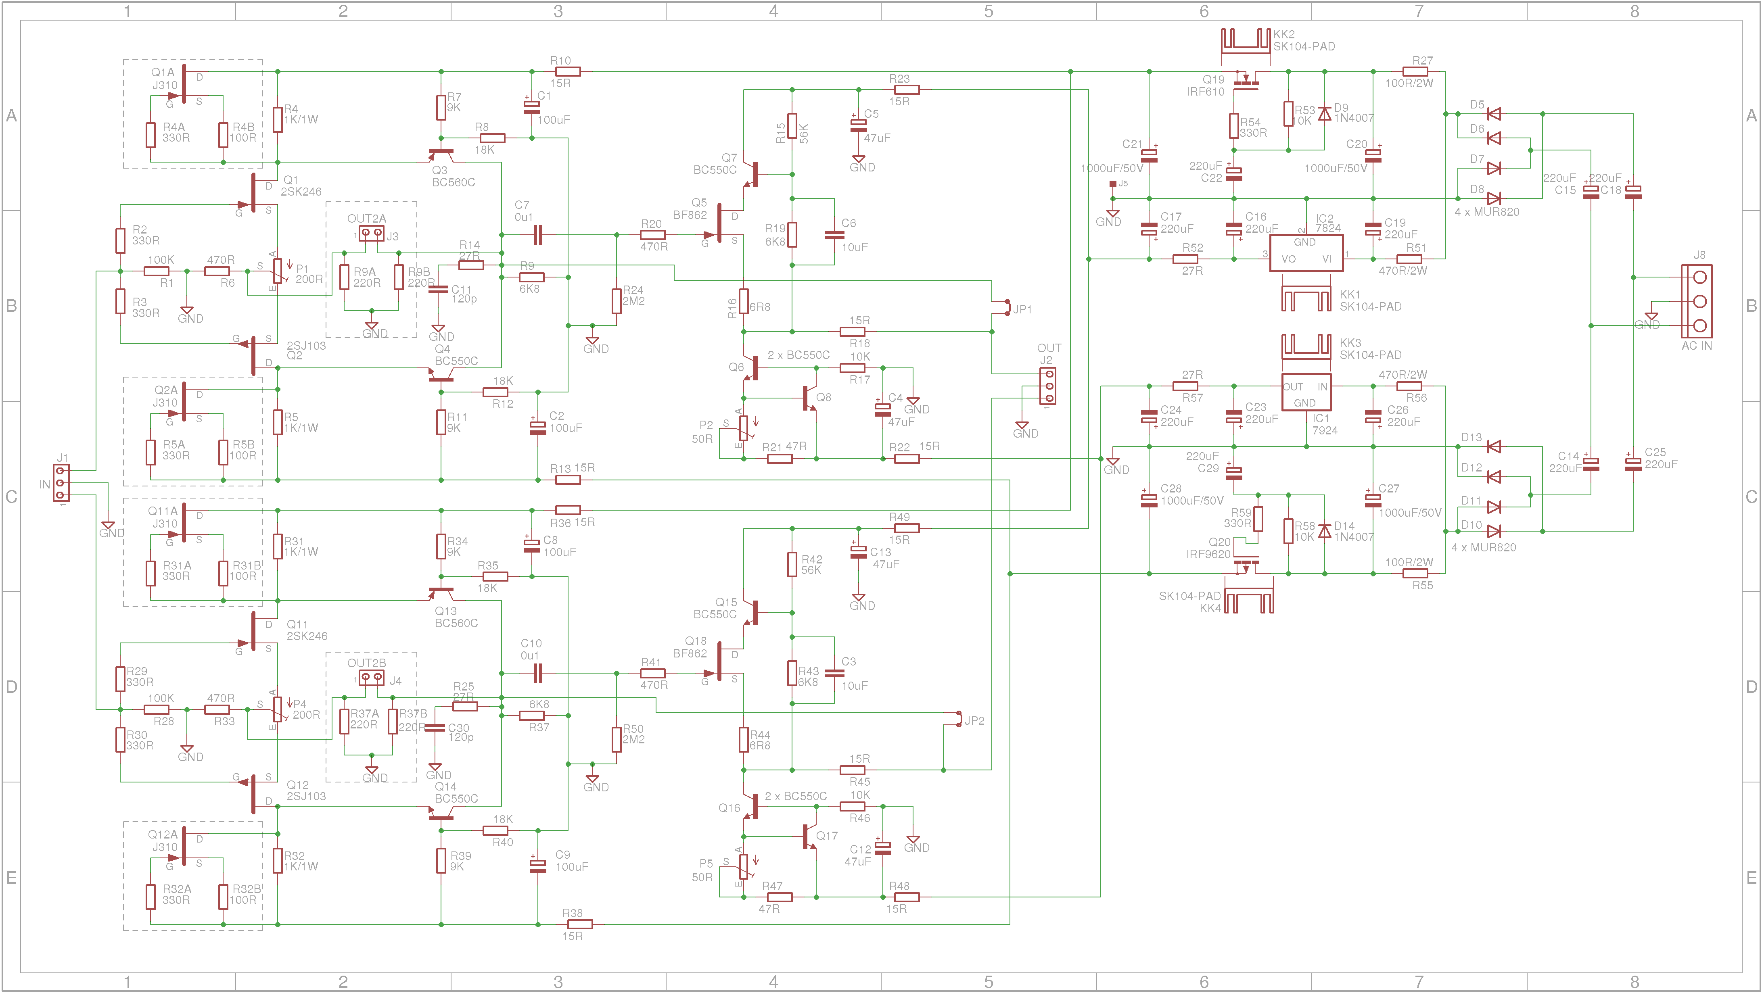1762x993 pixels.
Task: Select the '2SK246' value text beside Q1
Action: [301, 192]
